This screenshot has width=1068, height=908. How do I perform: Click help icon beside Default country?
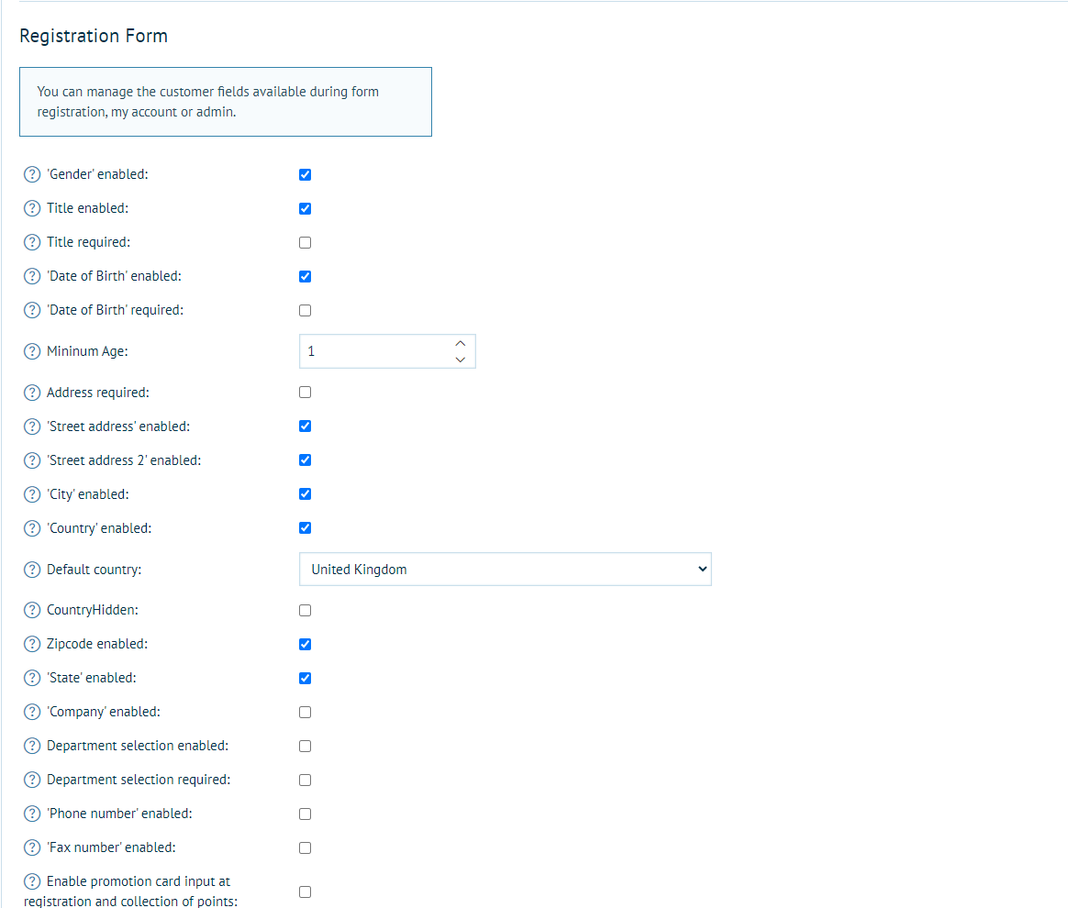32,570
